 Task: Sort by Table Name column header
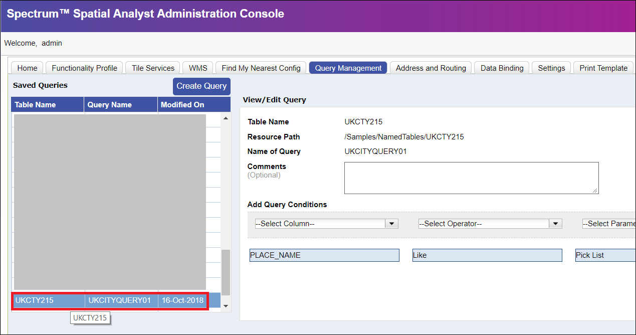[48, 104]
